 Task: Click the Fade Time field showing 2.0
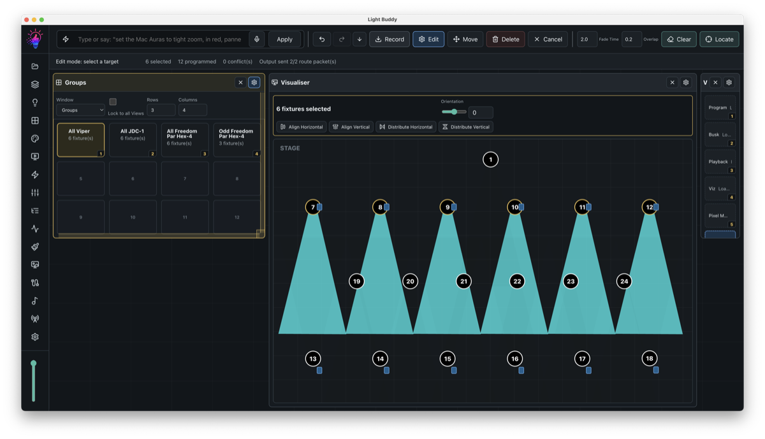point(587,39)
